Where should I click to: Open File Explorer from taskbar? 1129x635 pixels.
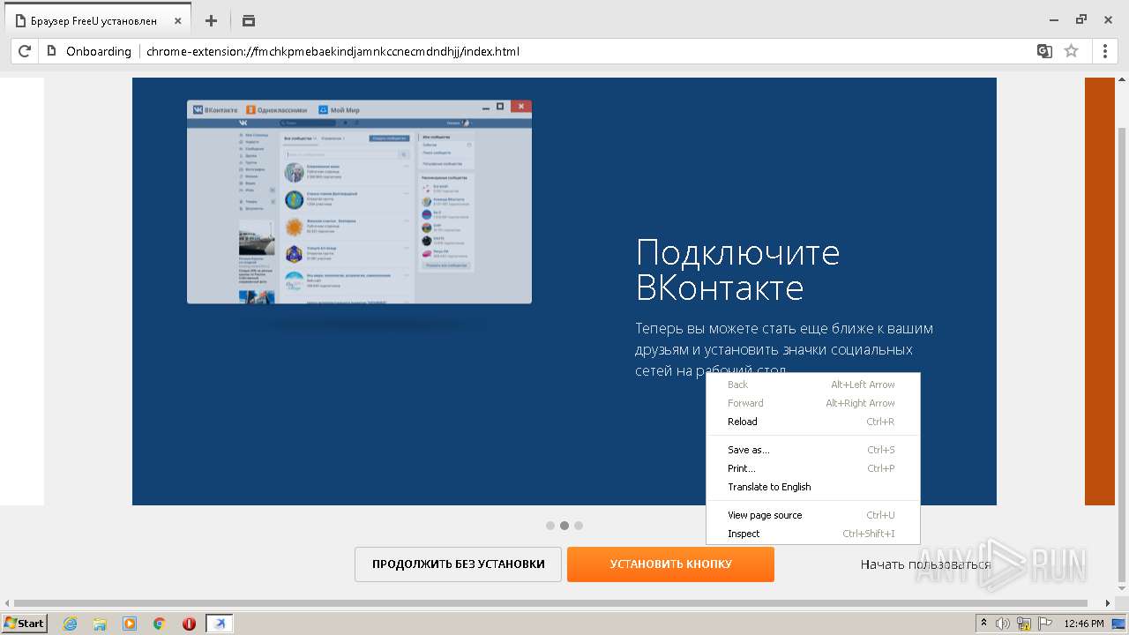[x=100, y=624]
